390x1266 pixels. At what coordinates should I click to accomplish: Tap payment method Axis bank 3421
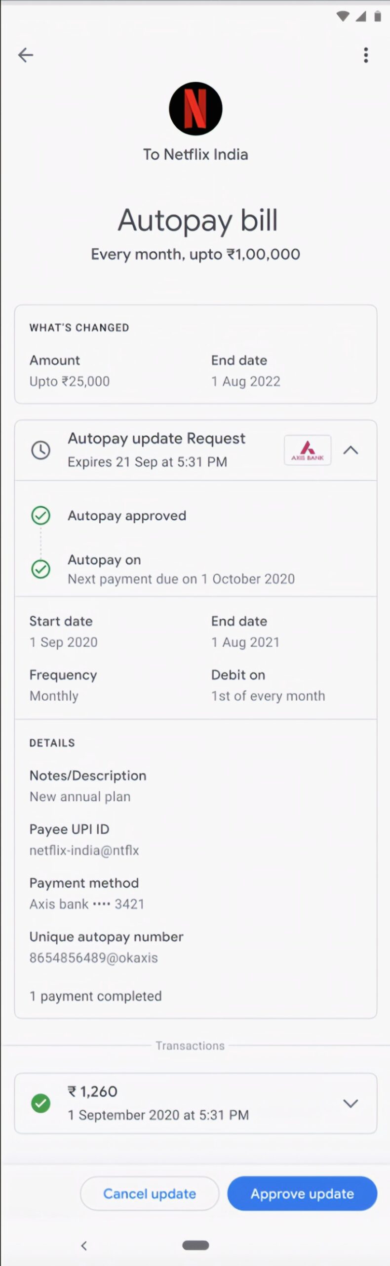(87, 904)
